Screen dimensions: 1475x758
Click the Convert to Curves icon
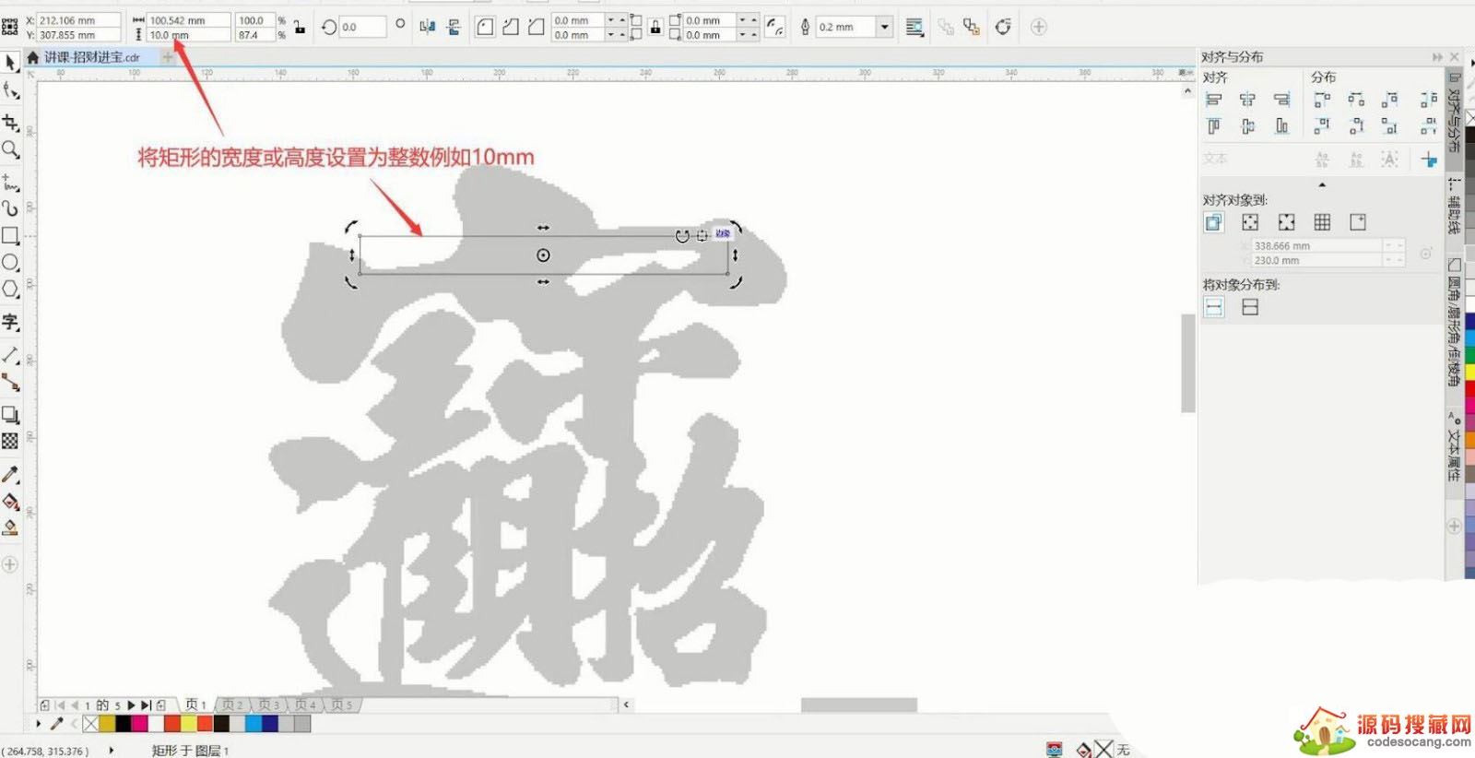coord(1003,27)
